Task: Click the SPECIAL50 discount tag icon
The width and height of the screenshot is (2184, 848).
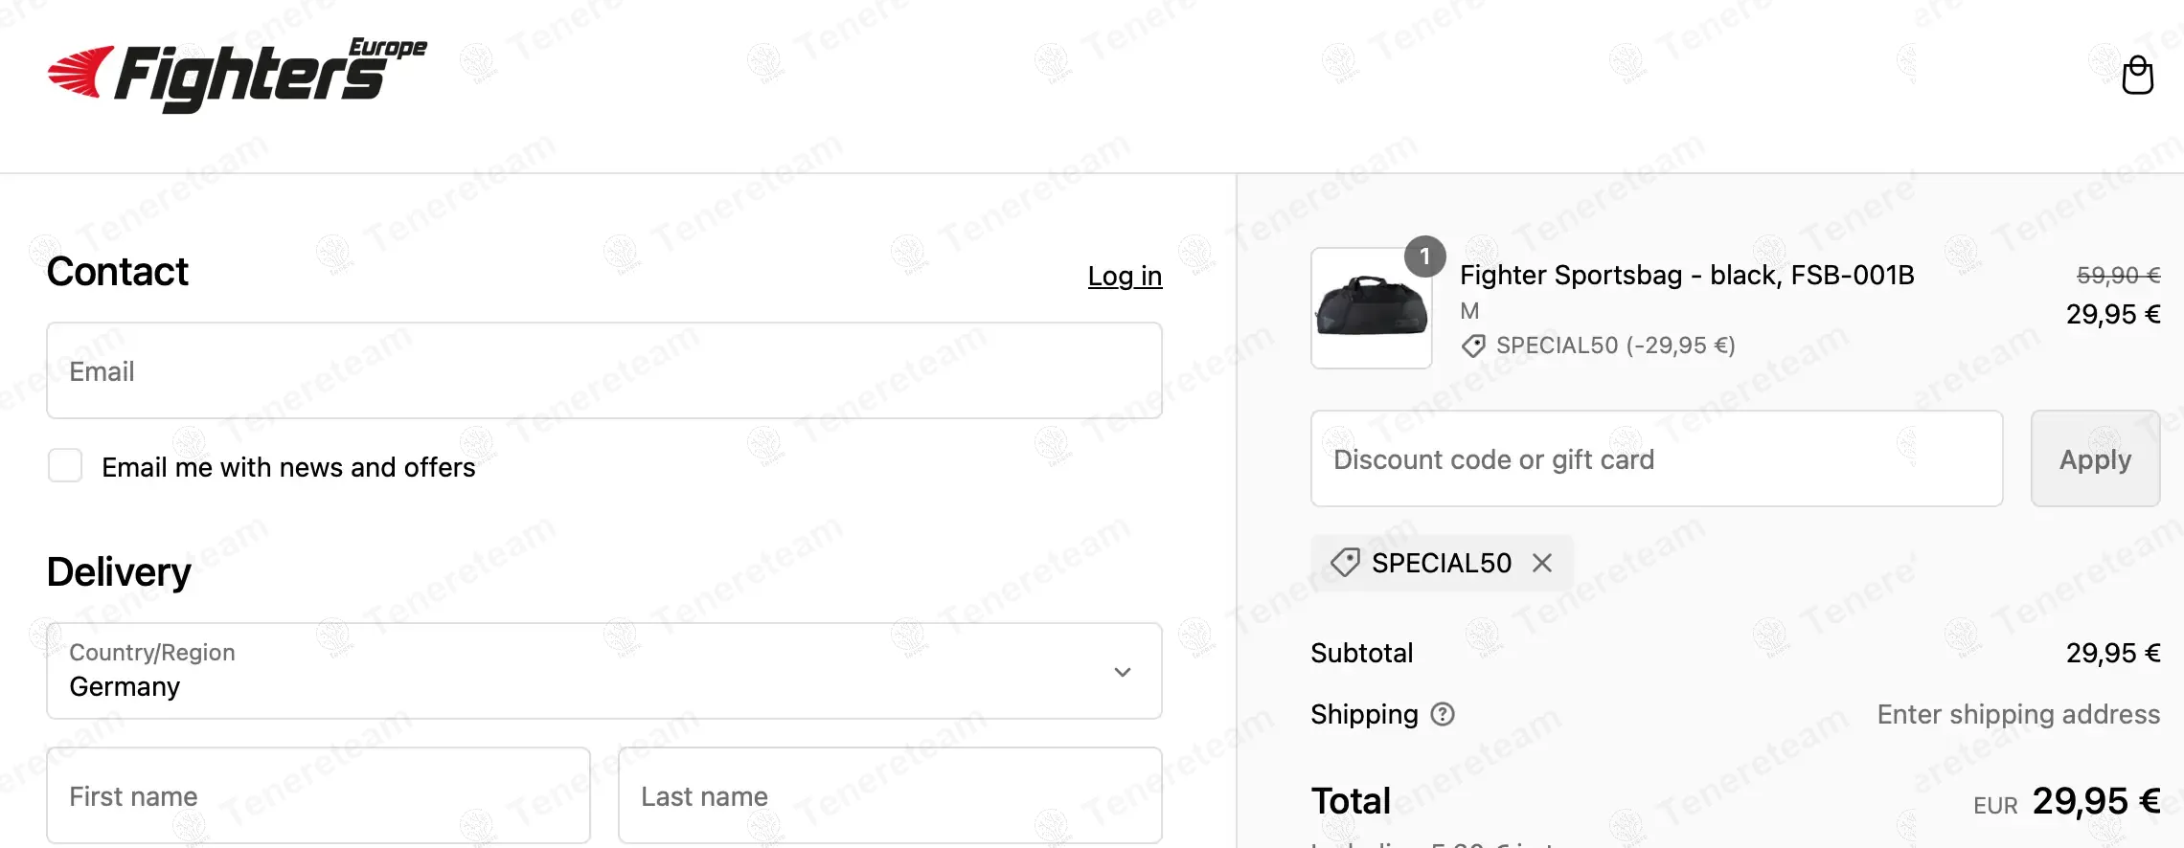Action: [1345, 563]
